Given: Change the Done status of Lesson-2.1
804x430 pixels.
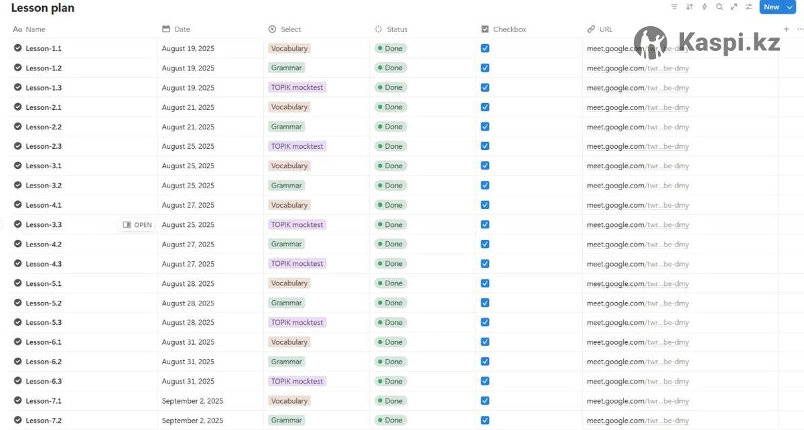Looking at the screenshot, I should coord(391,107).
